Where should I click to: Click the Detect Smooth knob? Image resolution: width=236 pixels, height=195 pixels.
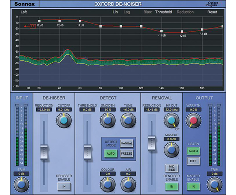tap(108, 120)
